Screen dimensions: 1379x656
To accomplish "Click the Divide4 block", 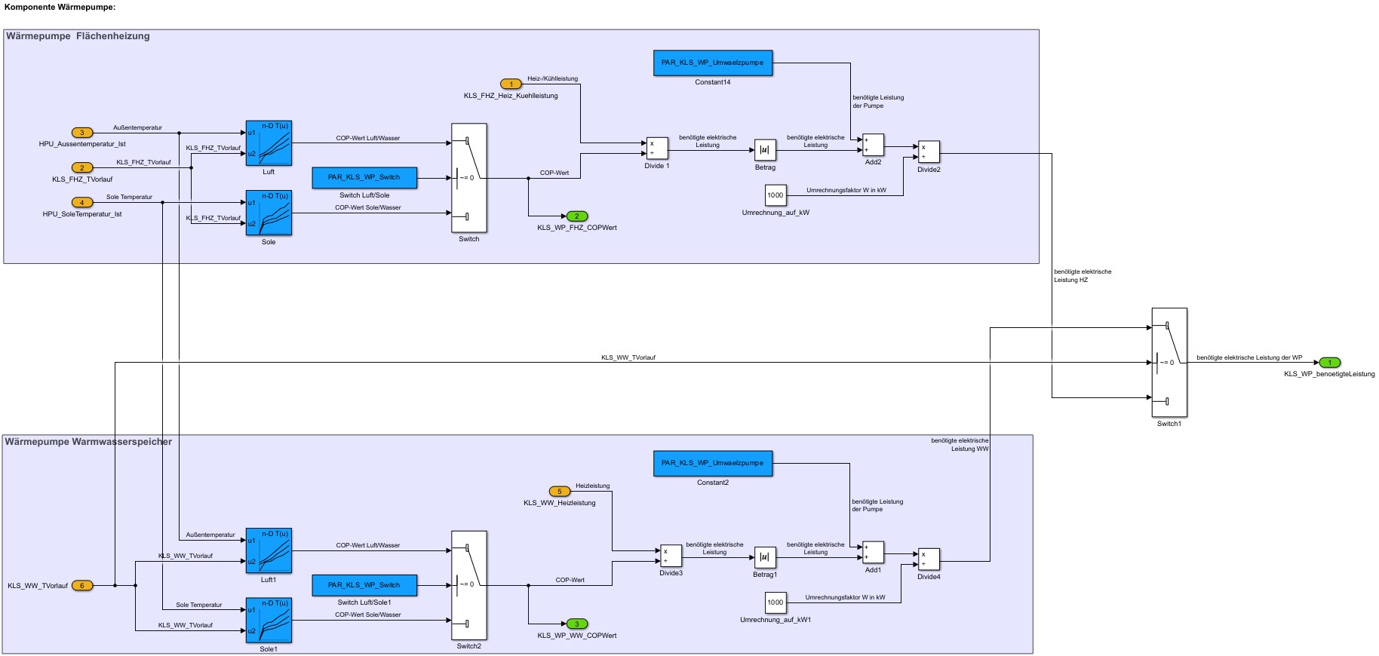I will click(929, 559).
